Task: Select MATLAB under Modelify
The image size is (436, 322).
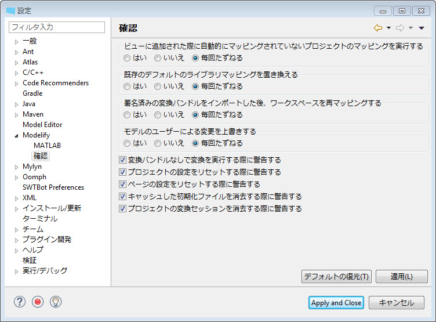Action: [47, 146]
